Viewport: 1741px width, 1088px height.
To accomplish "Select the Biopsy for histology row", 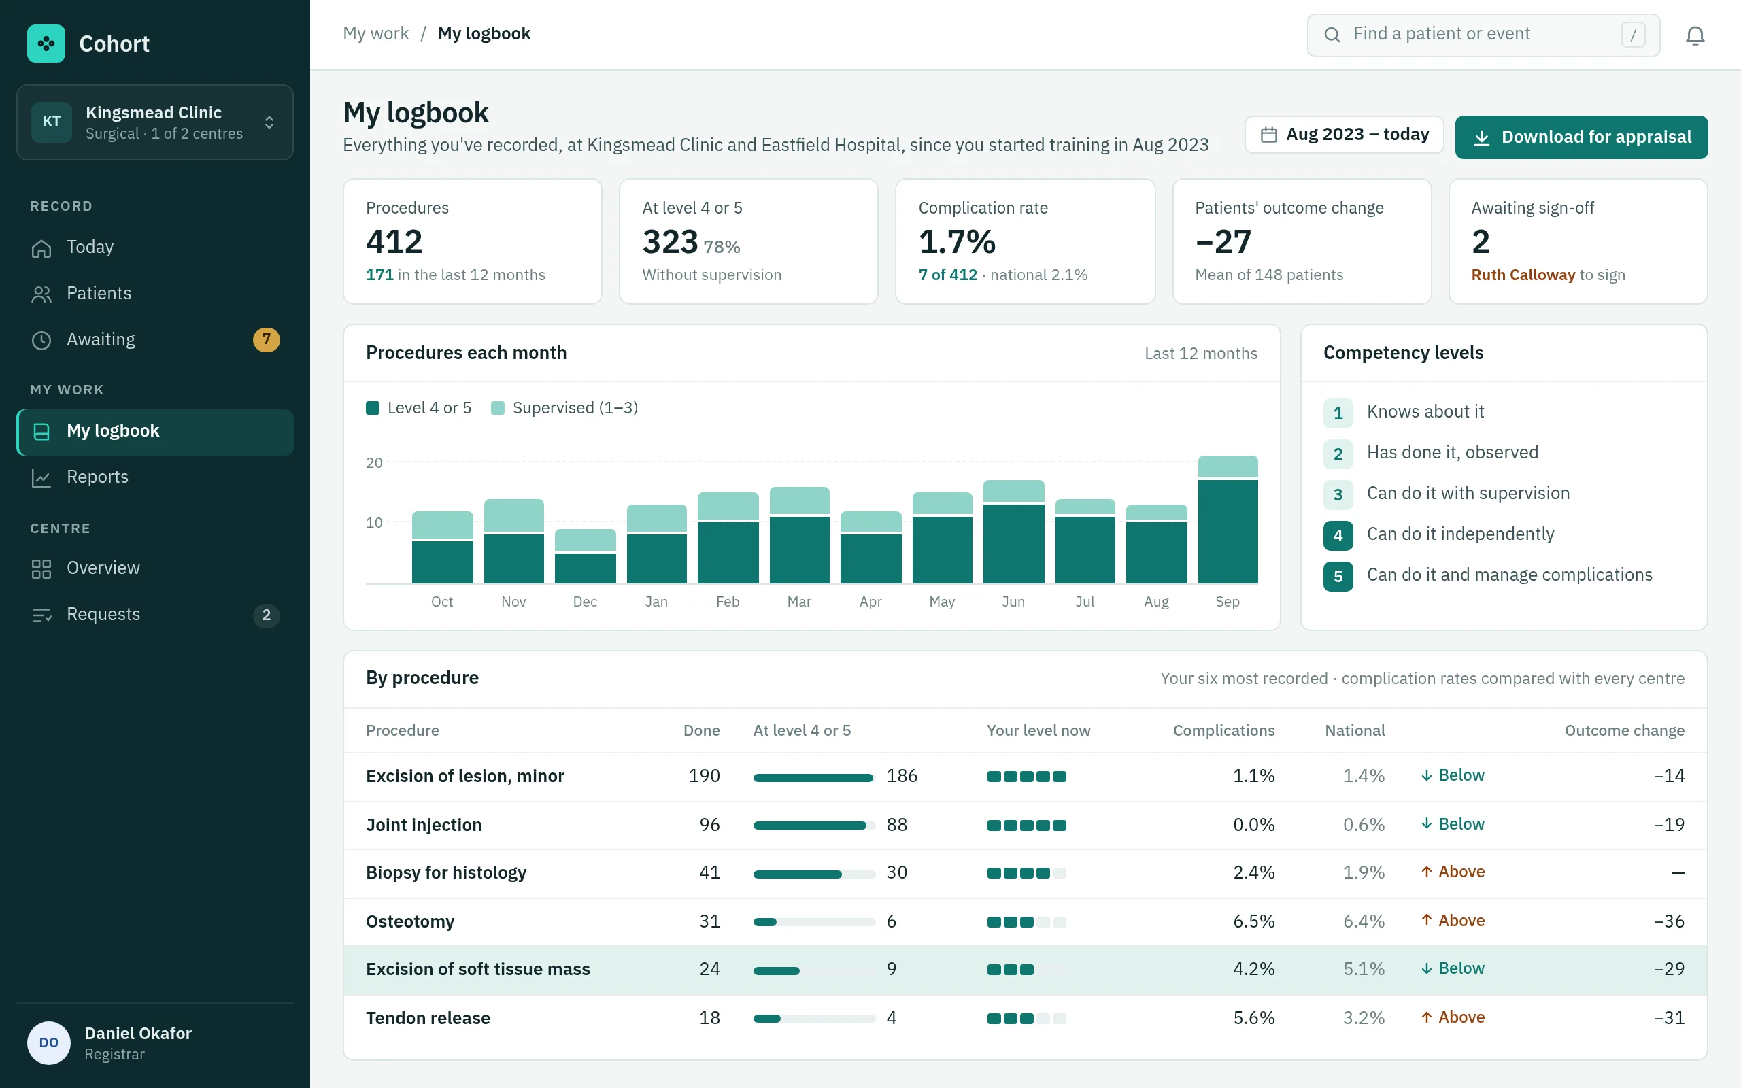I will [x=1025, y=873].
